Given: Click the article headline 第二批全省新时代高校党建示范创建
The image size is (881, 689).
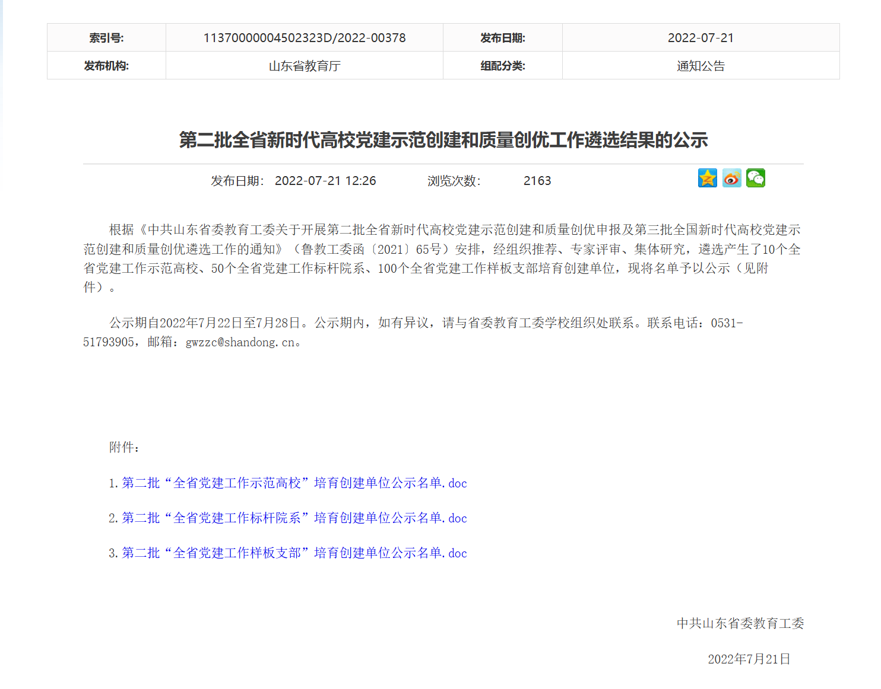Looking at the screenshot, I should [x=443, y=141].
